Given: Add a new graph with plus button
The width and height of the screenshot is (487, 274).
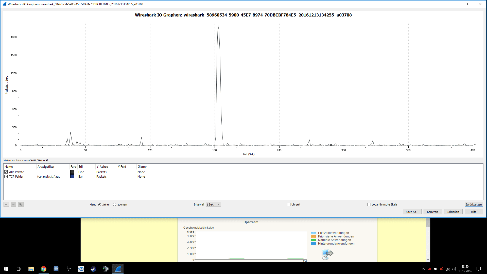Looking at the screenshot, I should click(x=6, y=204).
